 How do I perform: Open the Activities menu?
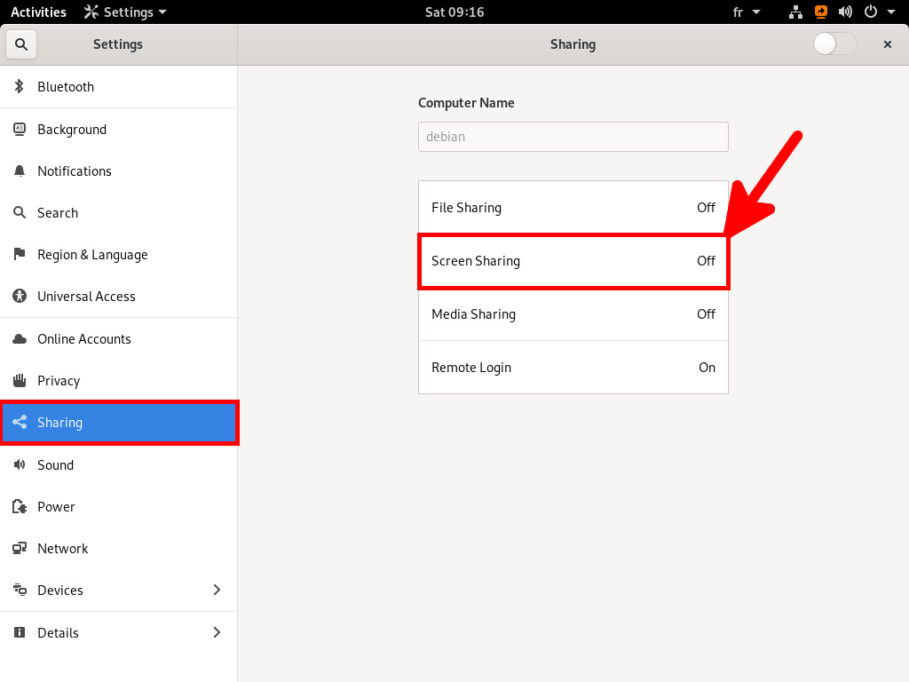[38, 12]
